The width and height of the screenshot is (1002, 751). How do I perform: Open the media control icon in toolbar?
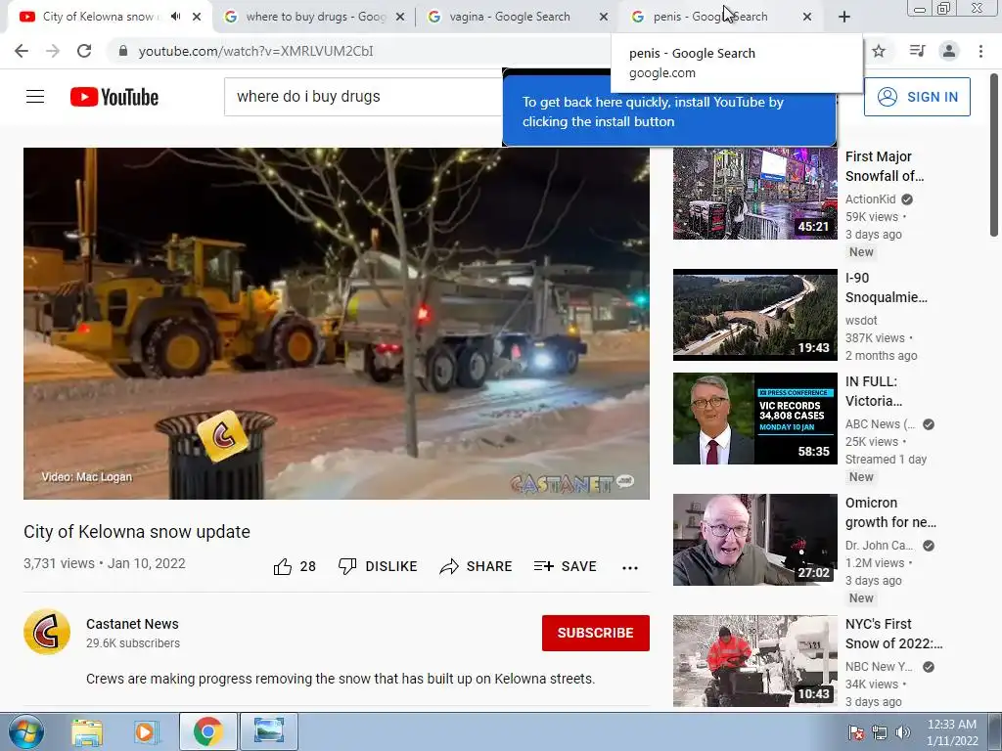coord(917,51)
